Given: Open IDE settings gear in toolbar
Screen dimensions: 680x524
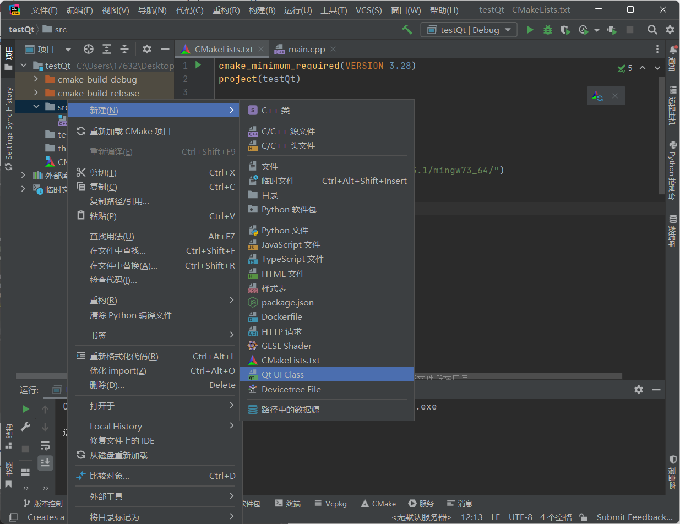Looking at the screenshot, I should click(x=670, y=30).
